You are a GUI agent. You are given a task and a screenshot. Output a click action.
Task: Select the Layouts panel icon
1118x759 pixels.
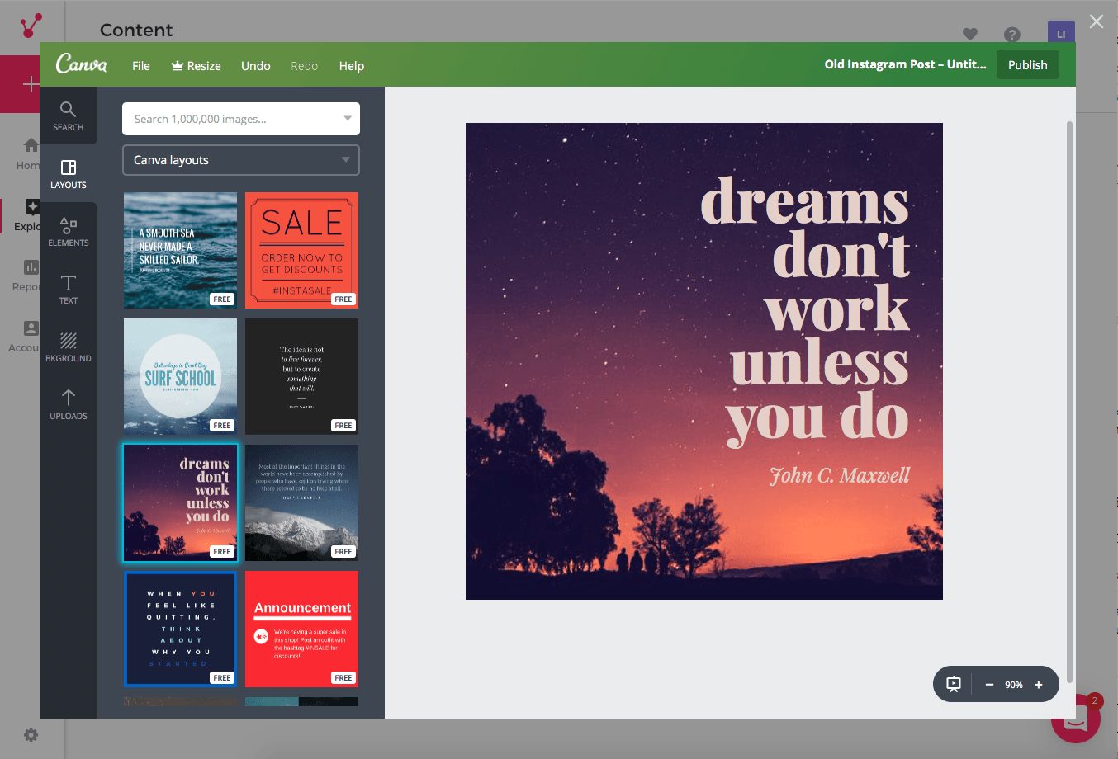click(x=69, y=174)
